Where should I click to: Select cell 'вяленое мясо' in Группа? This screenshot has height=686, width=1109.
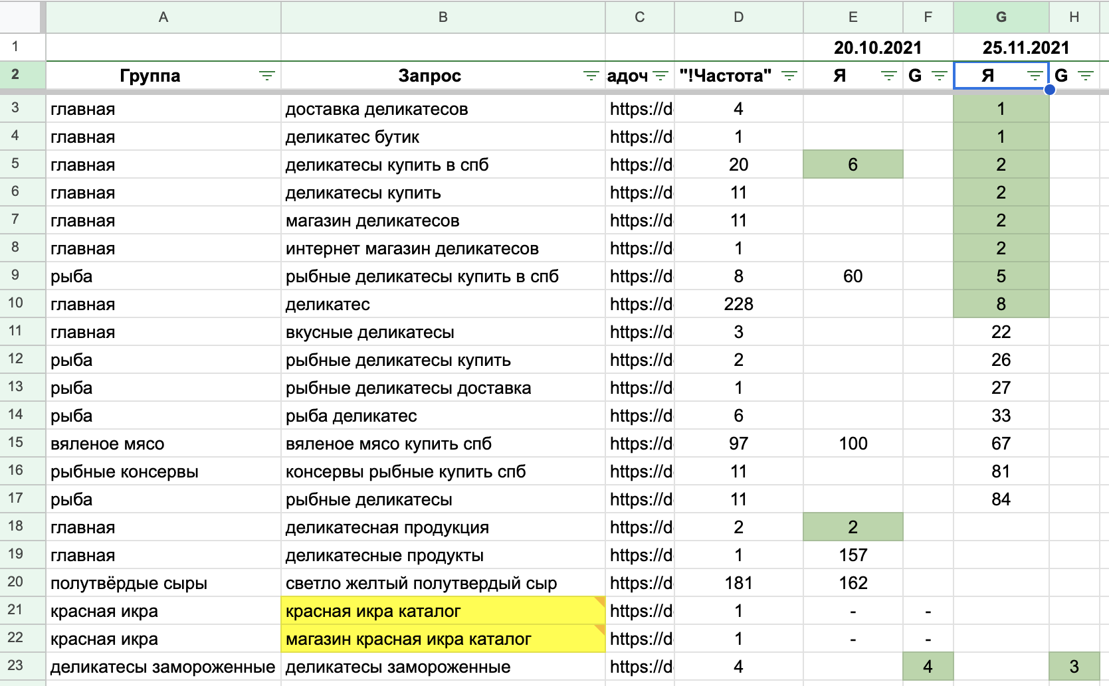click(163, 444)
